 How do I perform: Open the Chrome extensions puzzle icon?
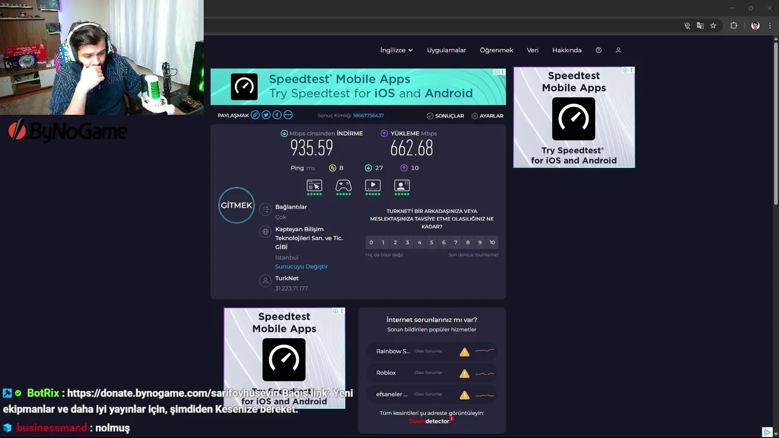pyautogui.click(x=733, y=26)
